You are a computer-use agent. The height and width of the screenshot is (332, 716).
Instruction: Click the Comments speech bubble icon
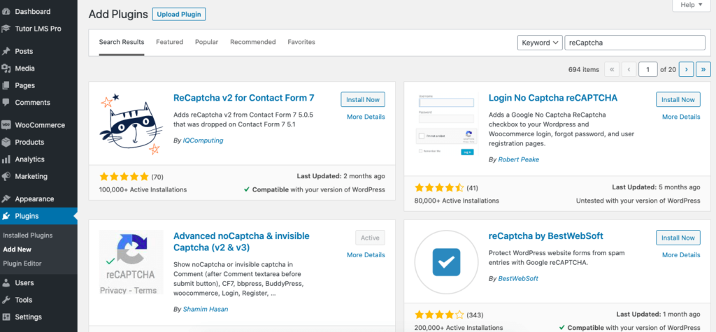[x=6, y=102]
